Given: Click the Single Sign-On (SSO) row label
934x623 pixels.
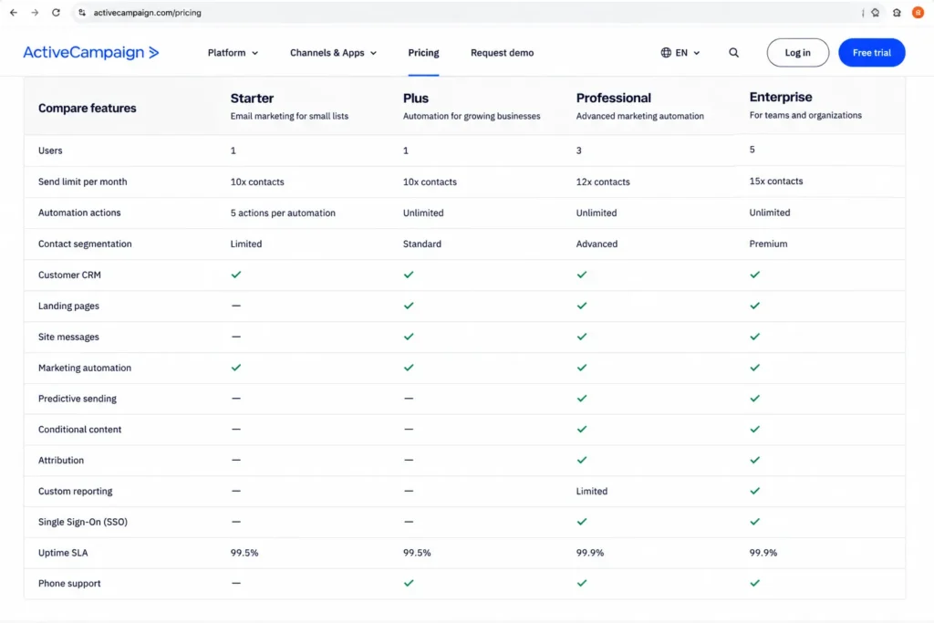Looking at the screenshot, I should click(x=83, y=522).
